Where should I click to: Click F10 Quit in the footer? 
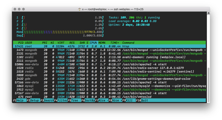point(142,100)
